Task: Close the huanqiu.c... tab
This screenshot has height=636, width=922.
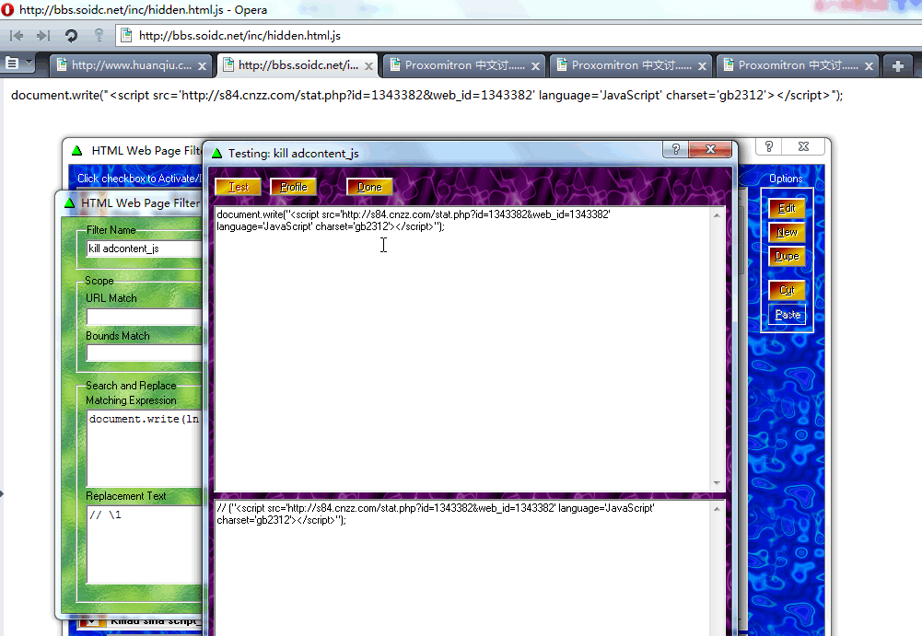Action: pos(202,66)
